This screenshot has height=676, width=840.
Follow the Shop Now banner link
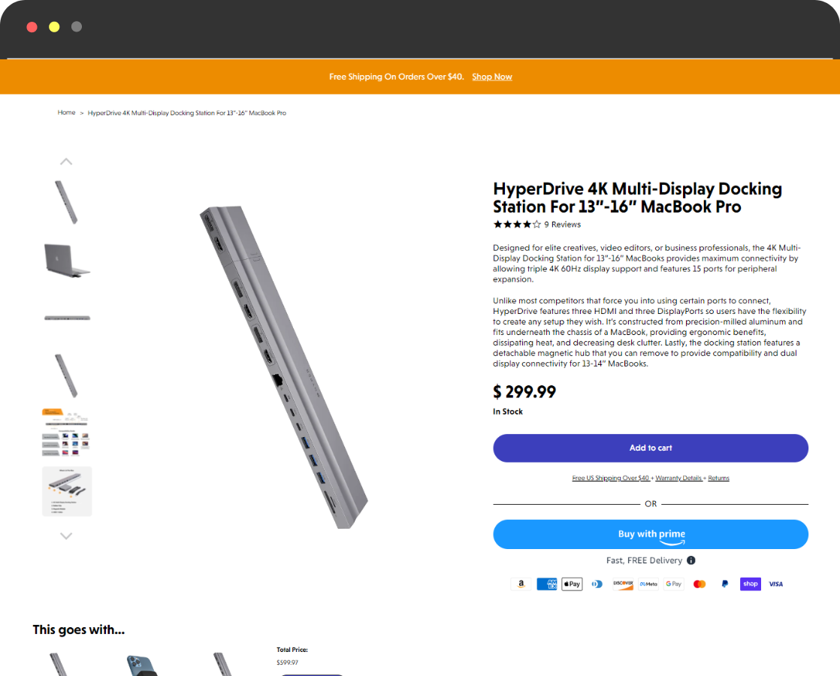click(492, 77)
